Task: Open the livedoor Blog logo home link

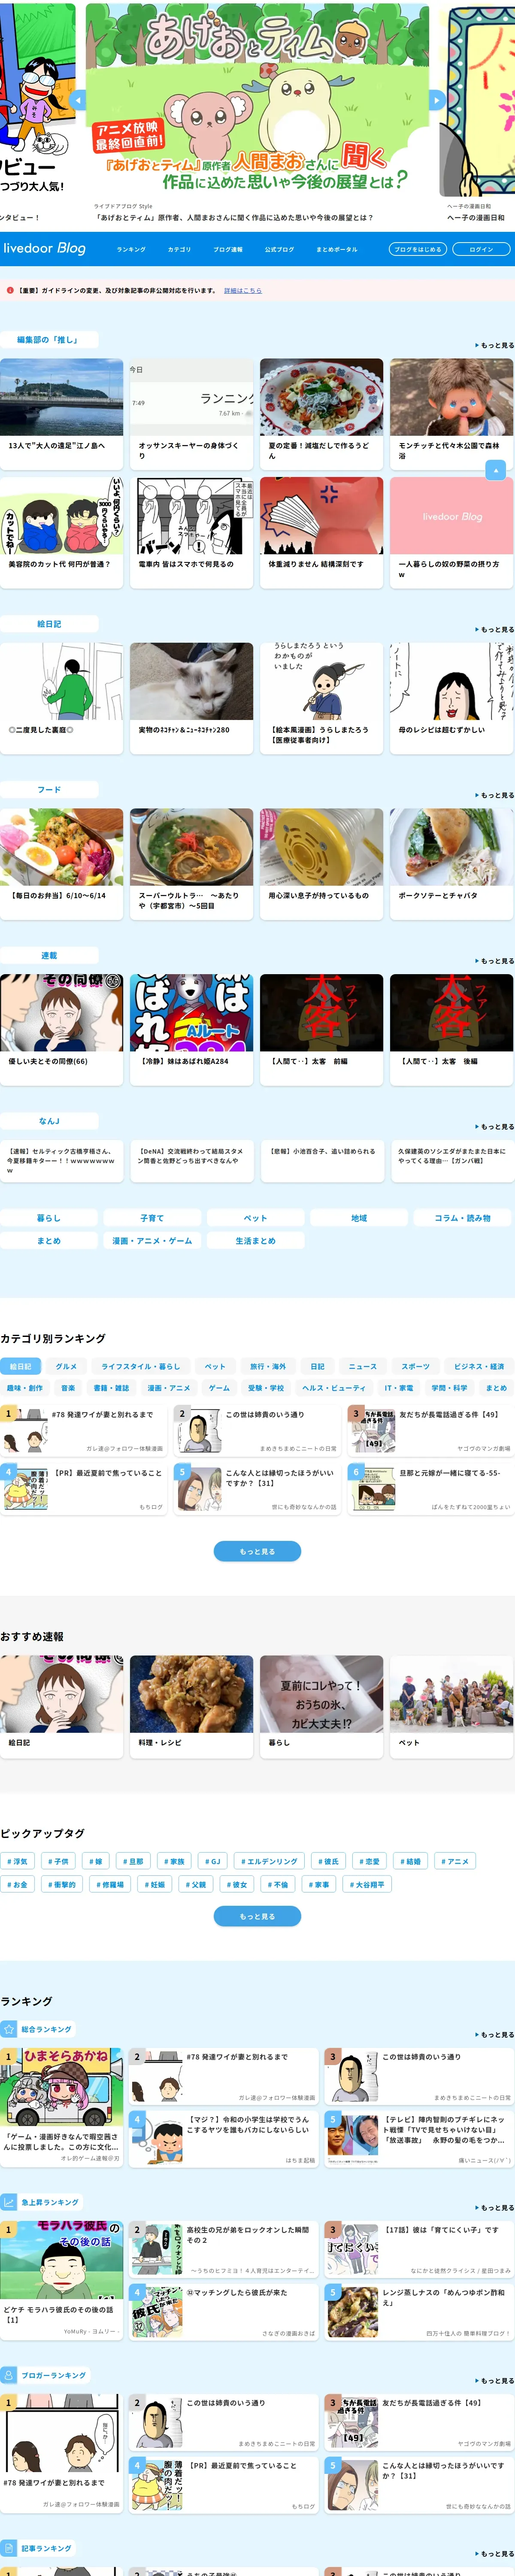Action: coord(45,248)
